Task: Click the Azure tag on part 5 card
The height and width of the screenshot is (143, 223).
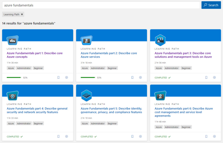Action: 85,124
